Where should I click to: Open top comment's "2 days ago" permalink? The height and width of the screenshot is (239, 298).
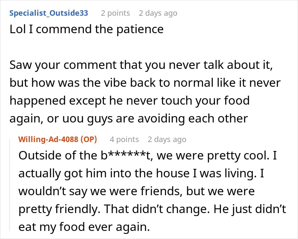click(158, 13)
